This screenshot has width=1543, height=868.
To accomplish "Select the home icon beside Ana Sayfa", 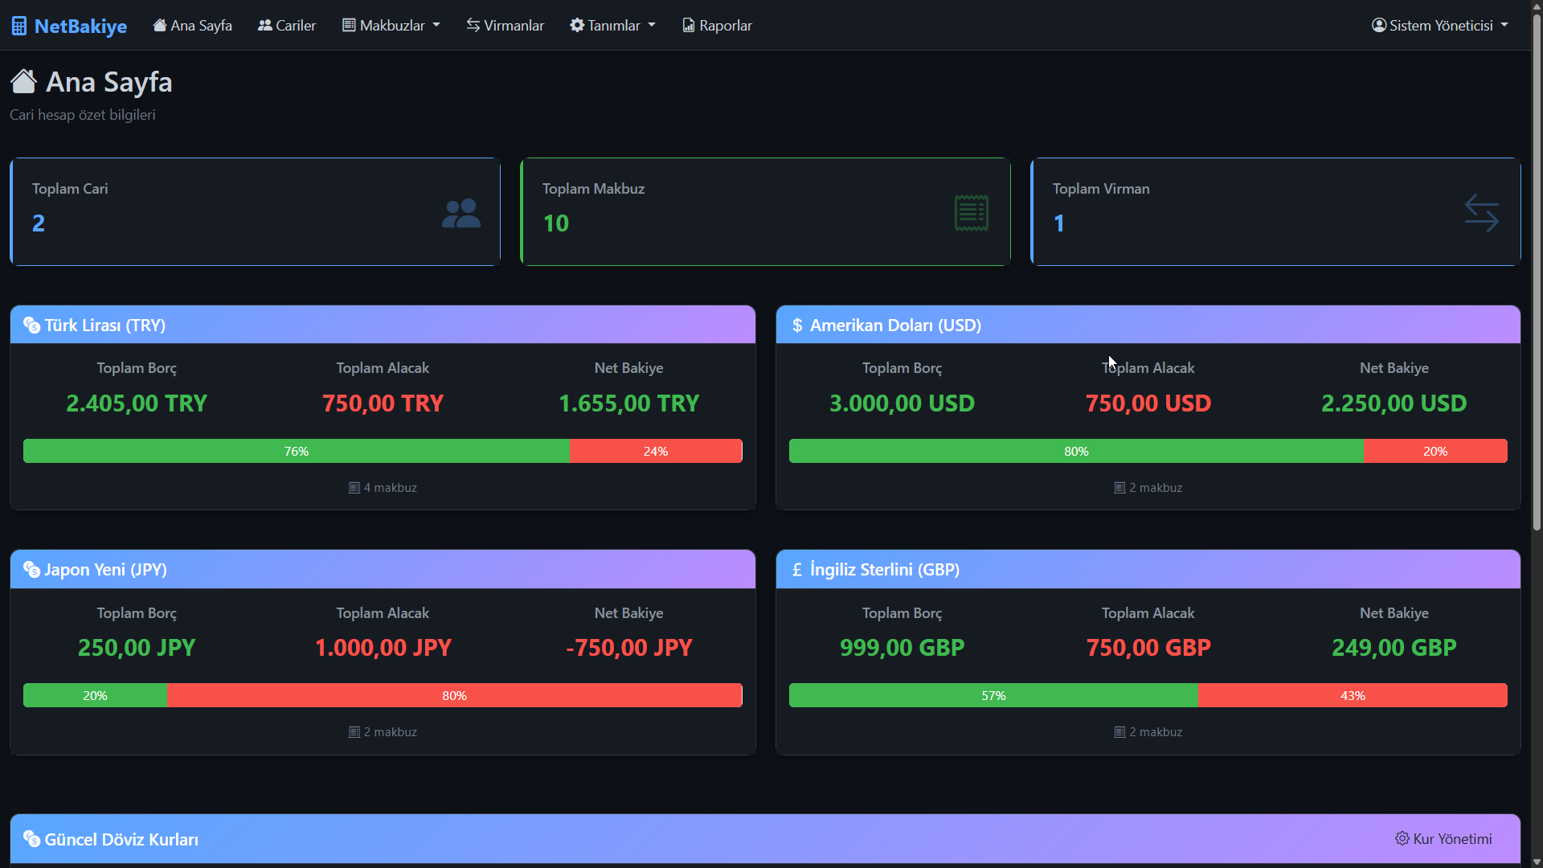I will [159, 25].
